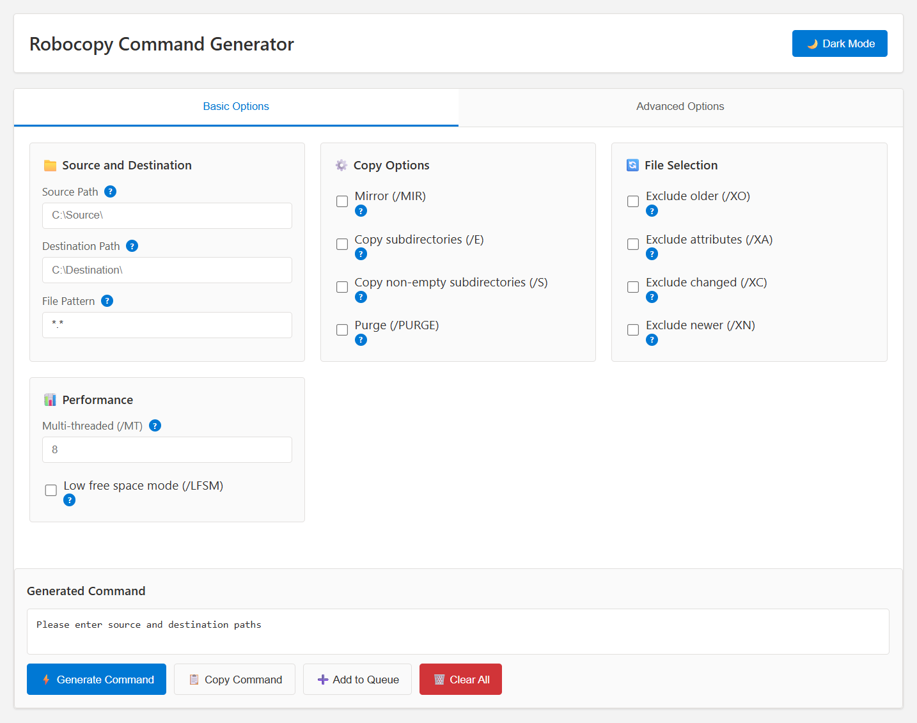The image size is (917, 723).
Task: Open help icon for Destination Path
Action: click(132, 246)
